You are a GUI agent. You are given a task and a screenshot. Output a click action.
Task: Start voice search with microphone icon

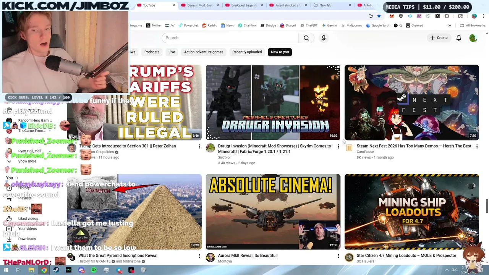(x=324, y=38)
